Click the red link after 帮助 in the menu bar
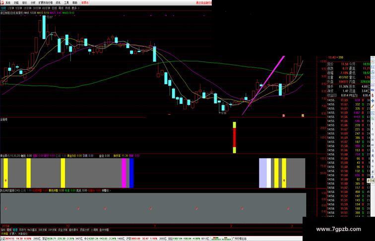The width and height of the screenshot is (375, 241). point(85,2)
